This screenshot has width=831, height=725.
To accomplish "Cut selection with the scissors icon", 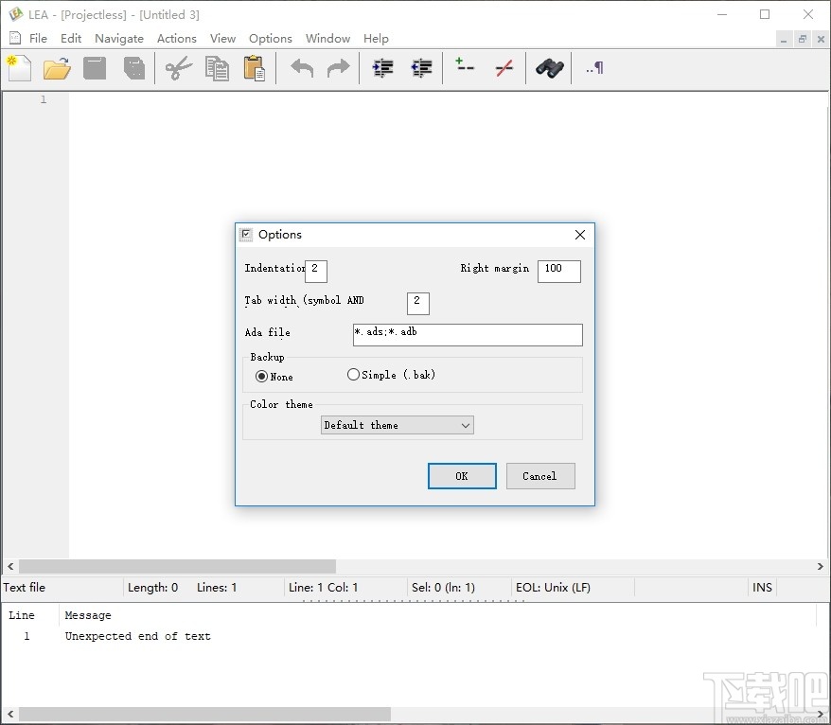I will point(179,68).
